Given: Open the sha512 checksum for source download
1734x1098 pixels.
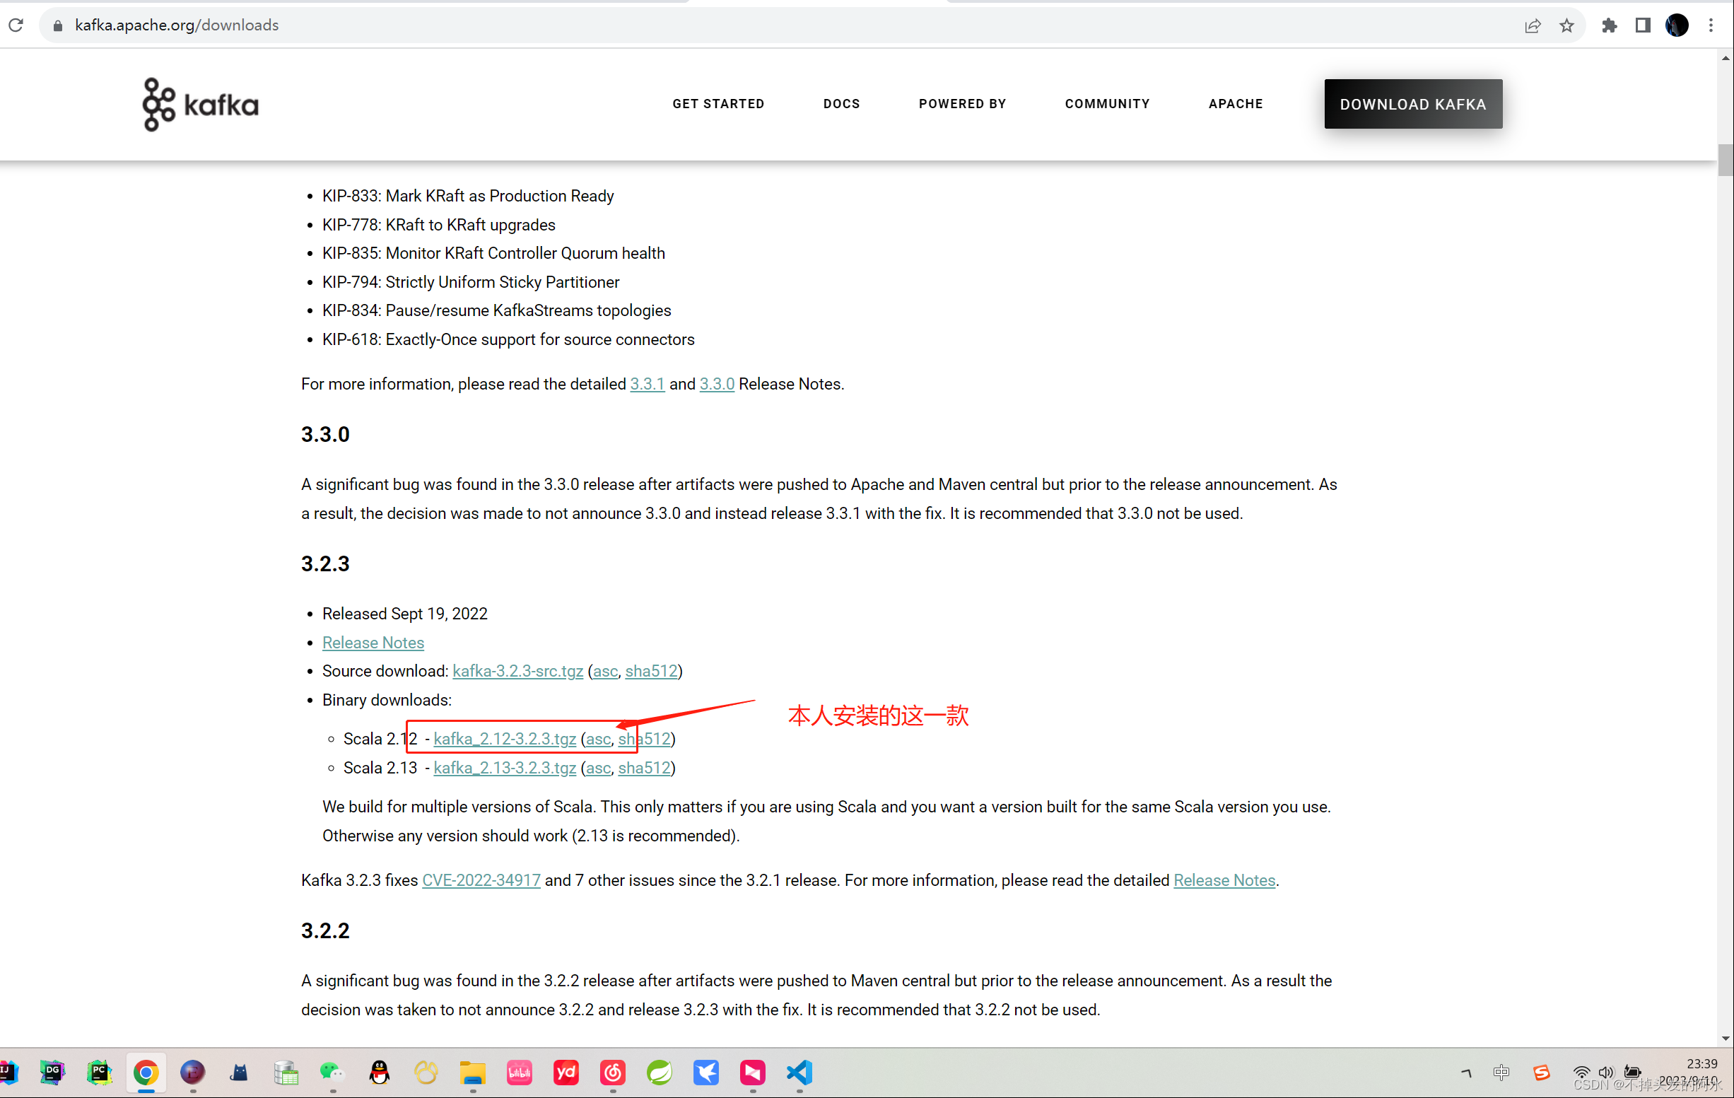Looking at the screenshot, I should 651,671.
